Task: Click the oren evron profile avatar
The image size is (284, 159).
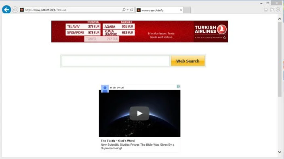Action: (x=105, y=89)
